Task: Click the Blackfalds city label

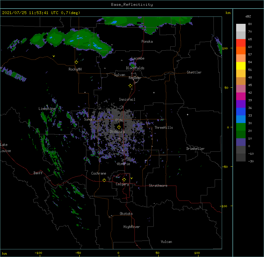Action: tap(135, 68)
